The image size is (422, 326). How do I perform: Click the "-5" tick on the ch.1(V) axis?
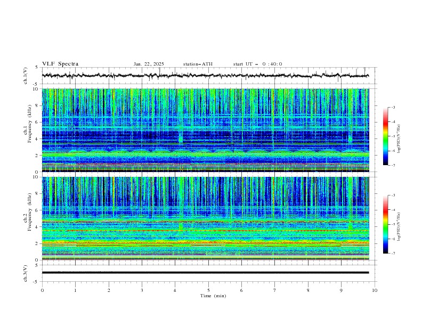coord(36,84)
